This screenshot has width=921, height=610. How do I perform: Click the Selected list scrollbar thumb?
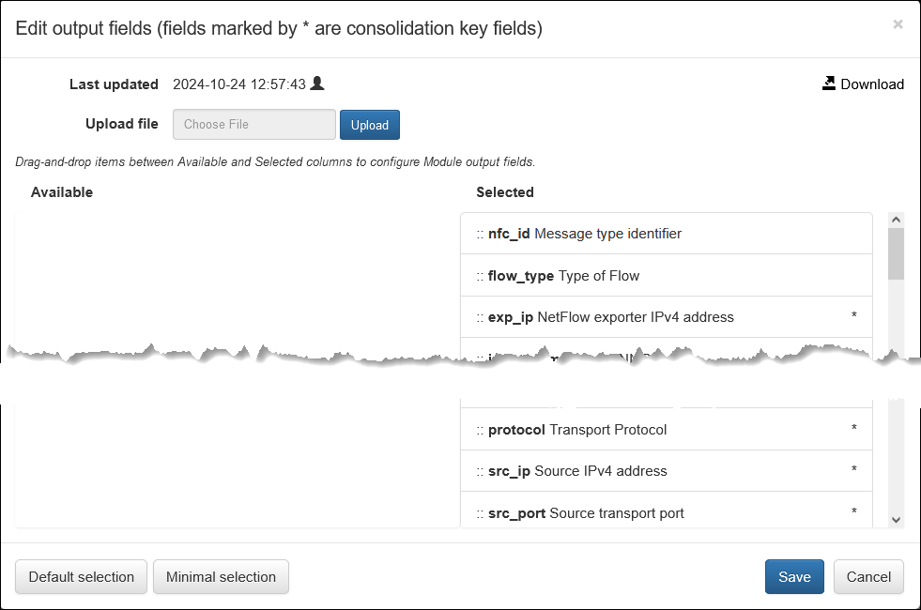pyautogui.click(x=896, y=253)
